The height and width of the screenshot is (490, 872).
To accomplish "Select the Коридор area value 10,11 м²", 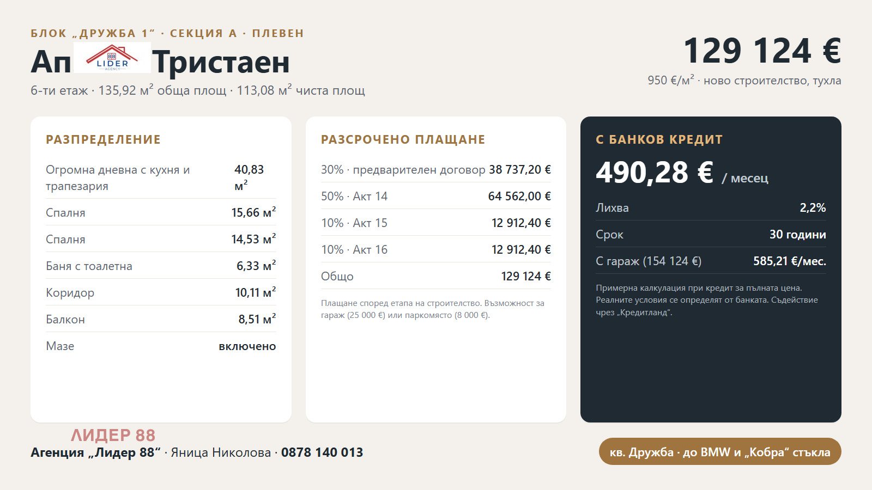I will 256,292.
